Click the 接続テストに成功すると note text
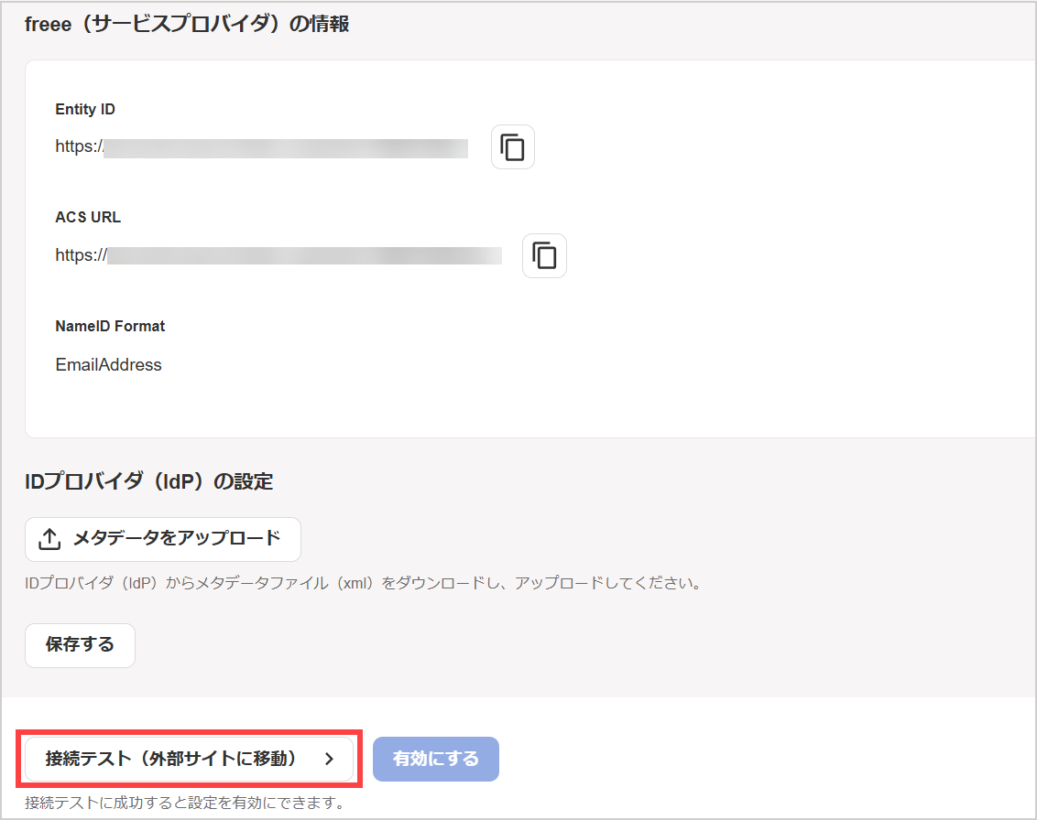Screen dimensions: 1037x820 (x=185, y=803)
